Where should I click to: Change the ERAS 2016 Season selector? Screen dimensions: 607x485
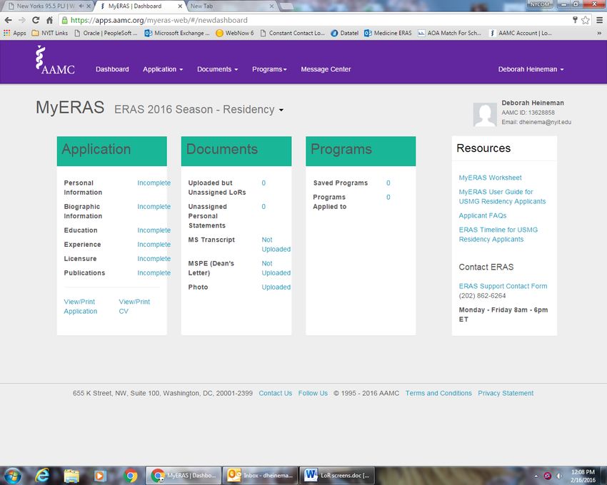click(x=199, y=110)
